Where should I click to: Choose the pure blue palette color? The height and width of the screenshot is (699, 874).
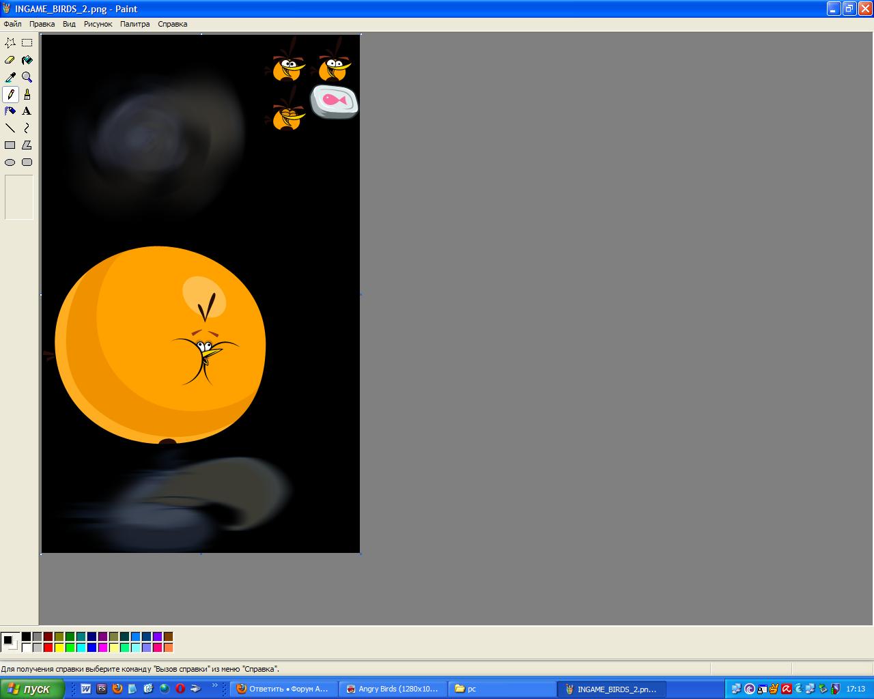click(x=91, y=648)
